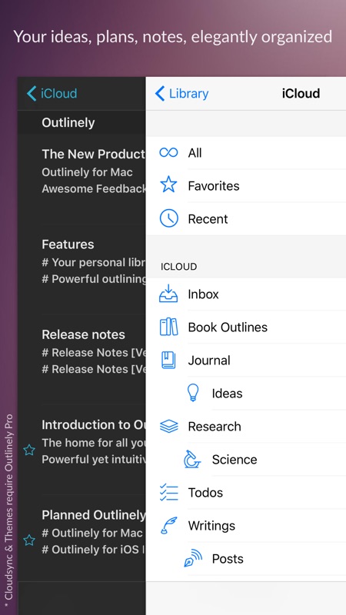
Task: Open the Release notes outline
Action: (82, 352)
